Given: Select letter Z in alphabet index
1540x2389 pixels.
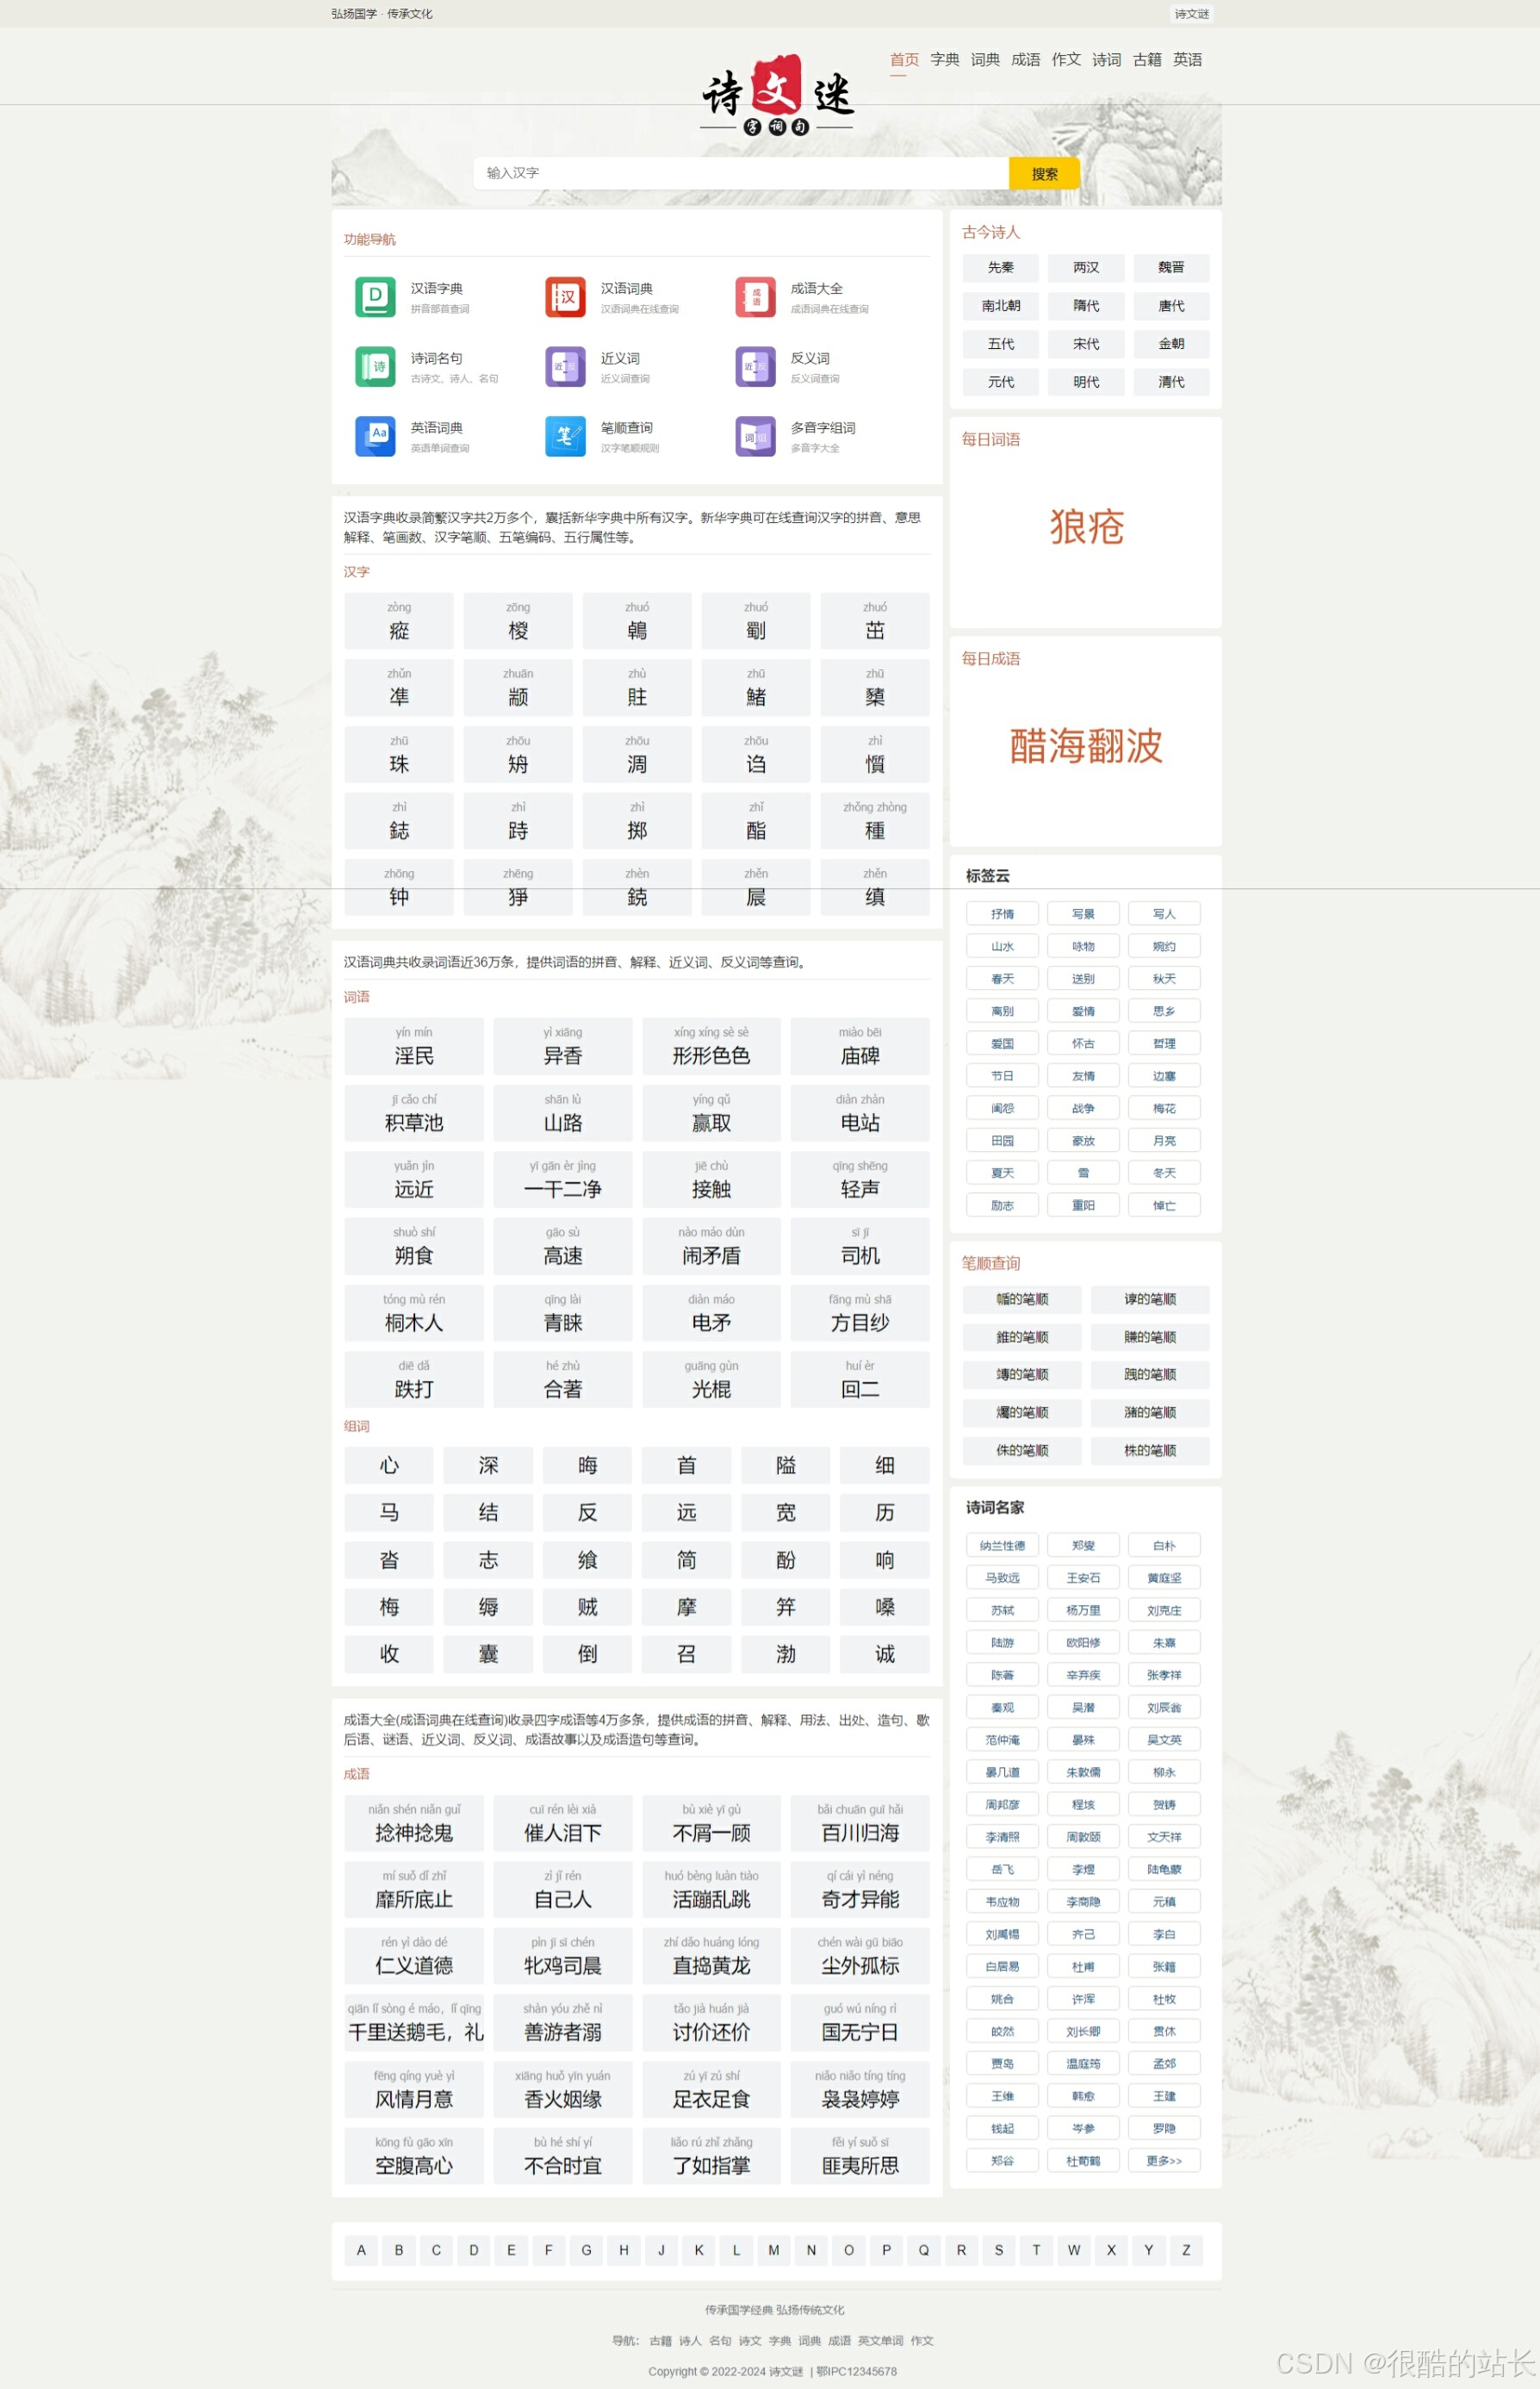Looking at the screenshot, I should coord(1186,2250).
